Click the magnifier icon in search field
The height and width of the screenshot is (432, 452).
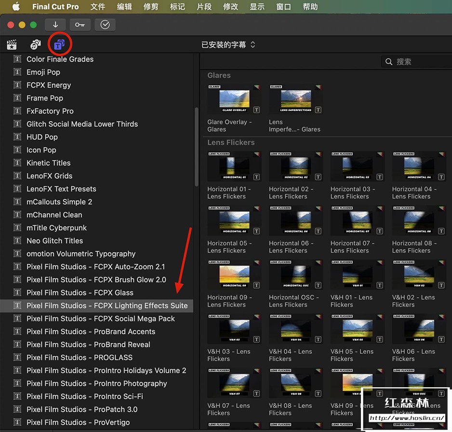[x=389, y=62]
